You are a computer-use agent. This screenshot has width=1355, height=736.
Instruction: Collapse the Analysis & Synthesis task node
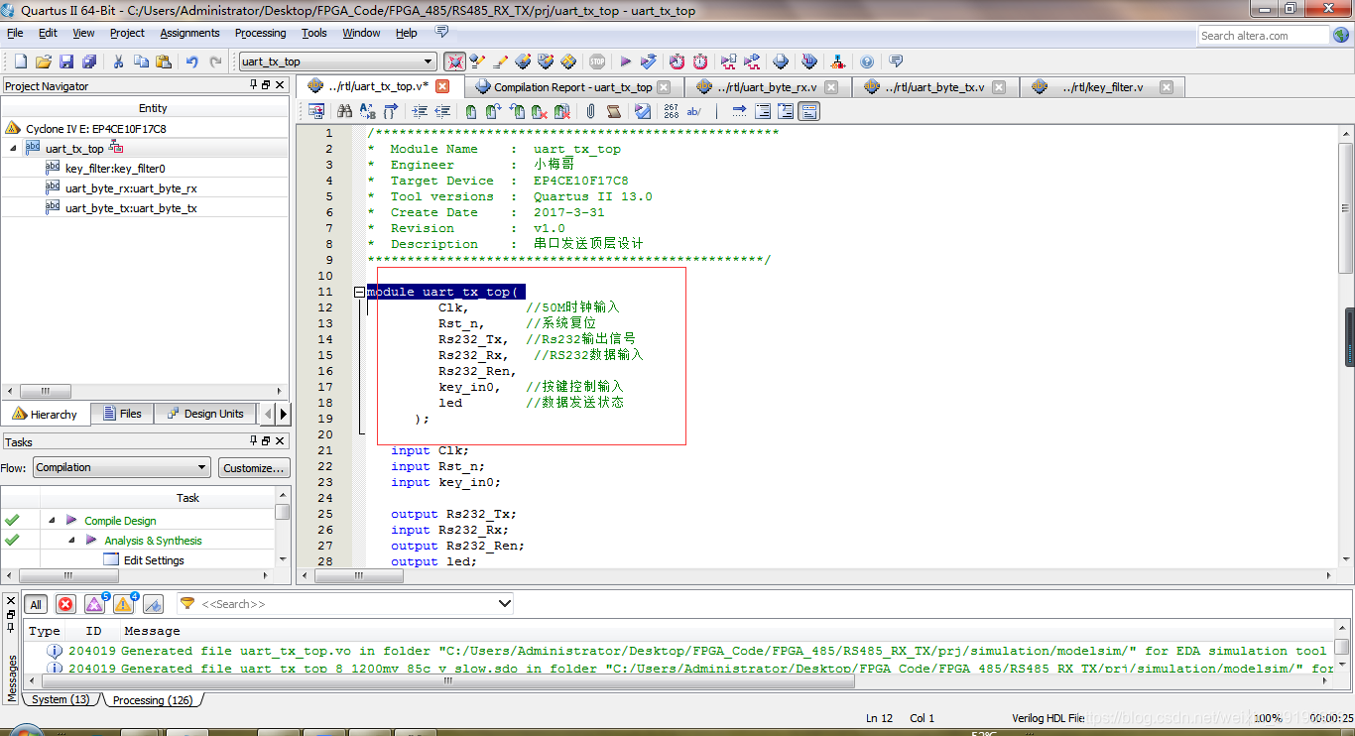(x=71, y=540)
